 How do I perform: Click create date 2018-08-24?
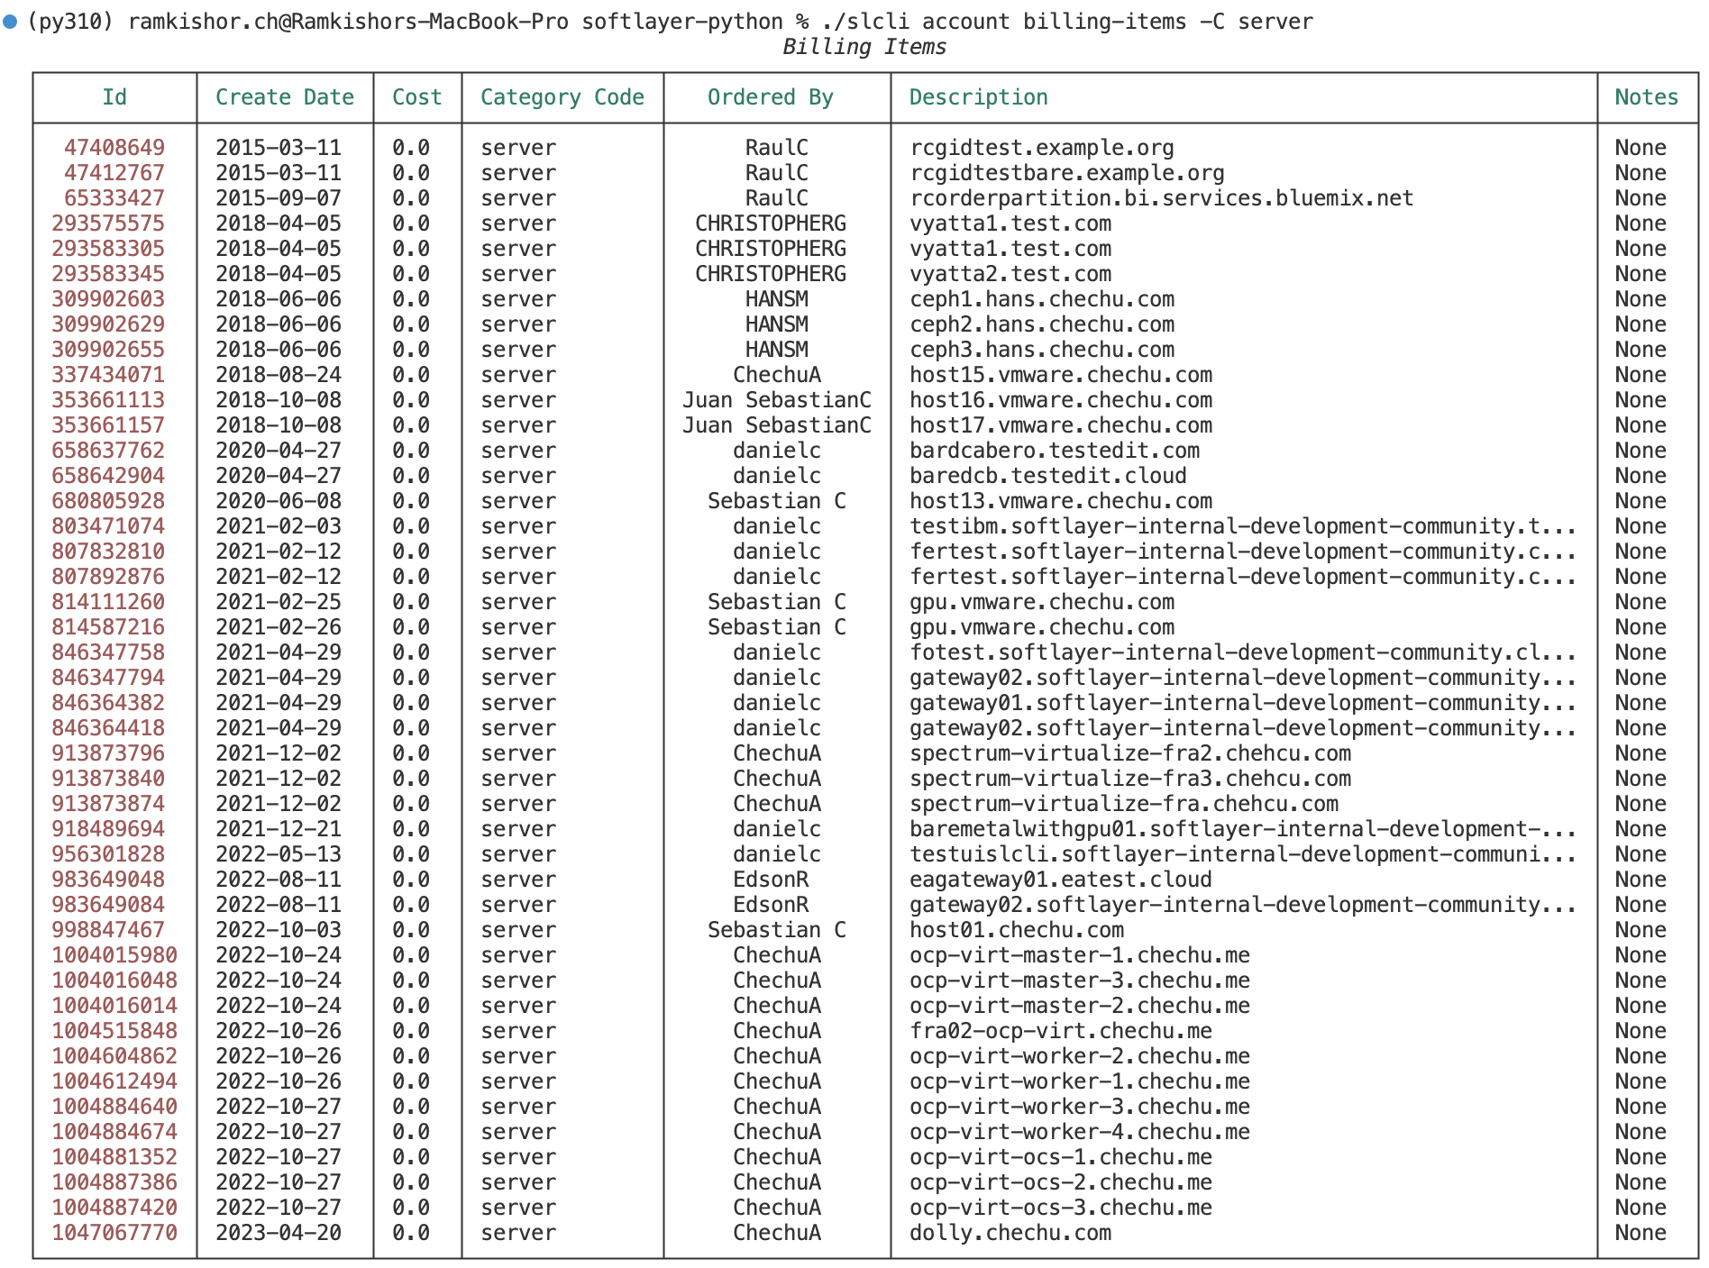279,375
